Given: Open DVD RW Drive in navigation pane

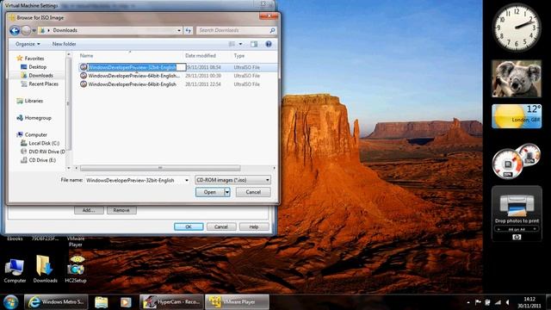Looking at the screenshot, I should 43,152.
